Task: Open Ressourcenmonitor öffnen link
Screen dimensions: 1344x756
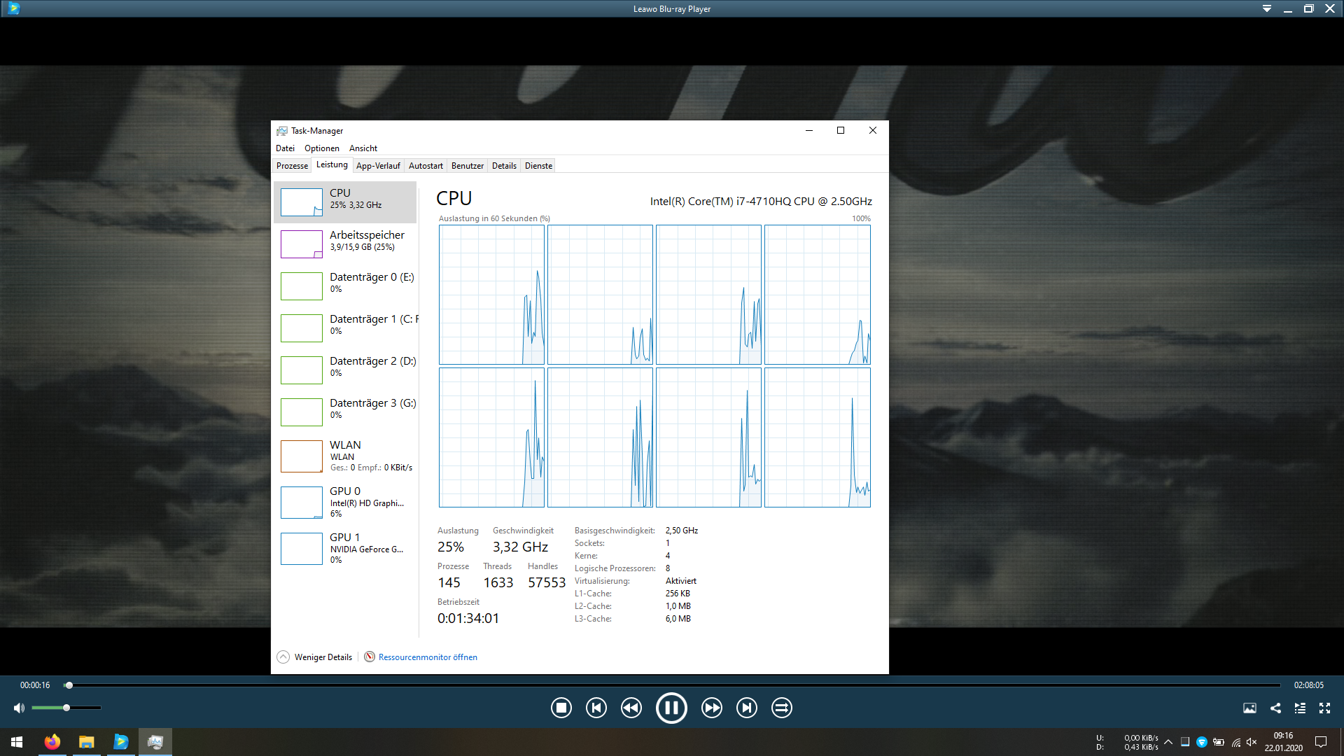Action: point(427,657)
